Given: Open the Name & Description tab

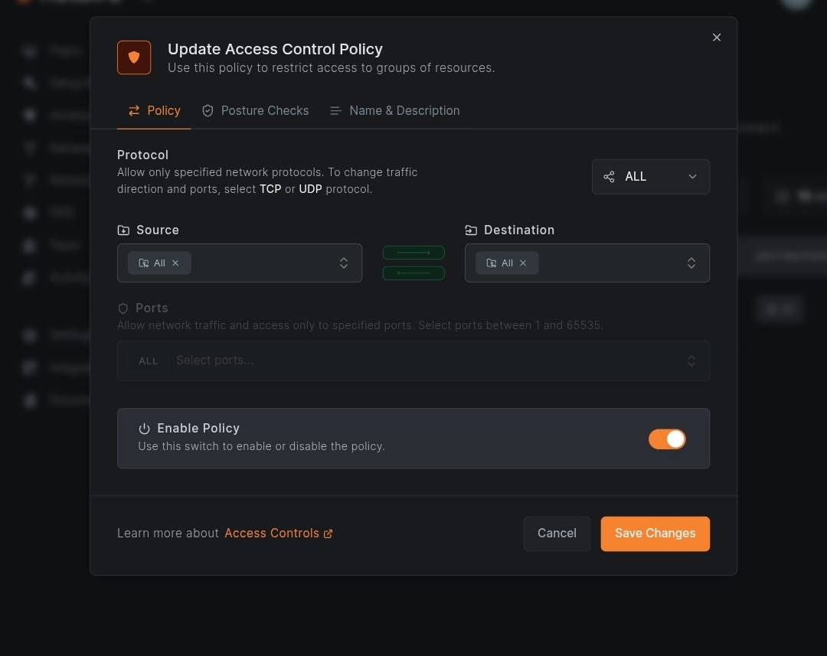Looking at the screenshot, I should [395, 111].
